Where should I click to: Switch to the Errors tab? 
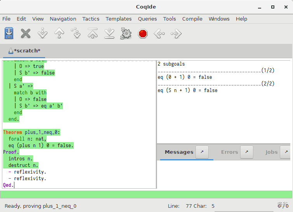[x=229, y=152]
